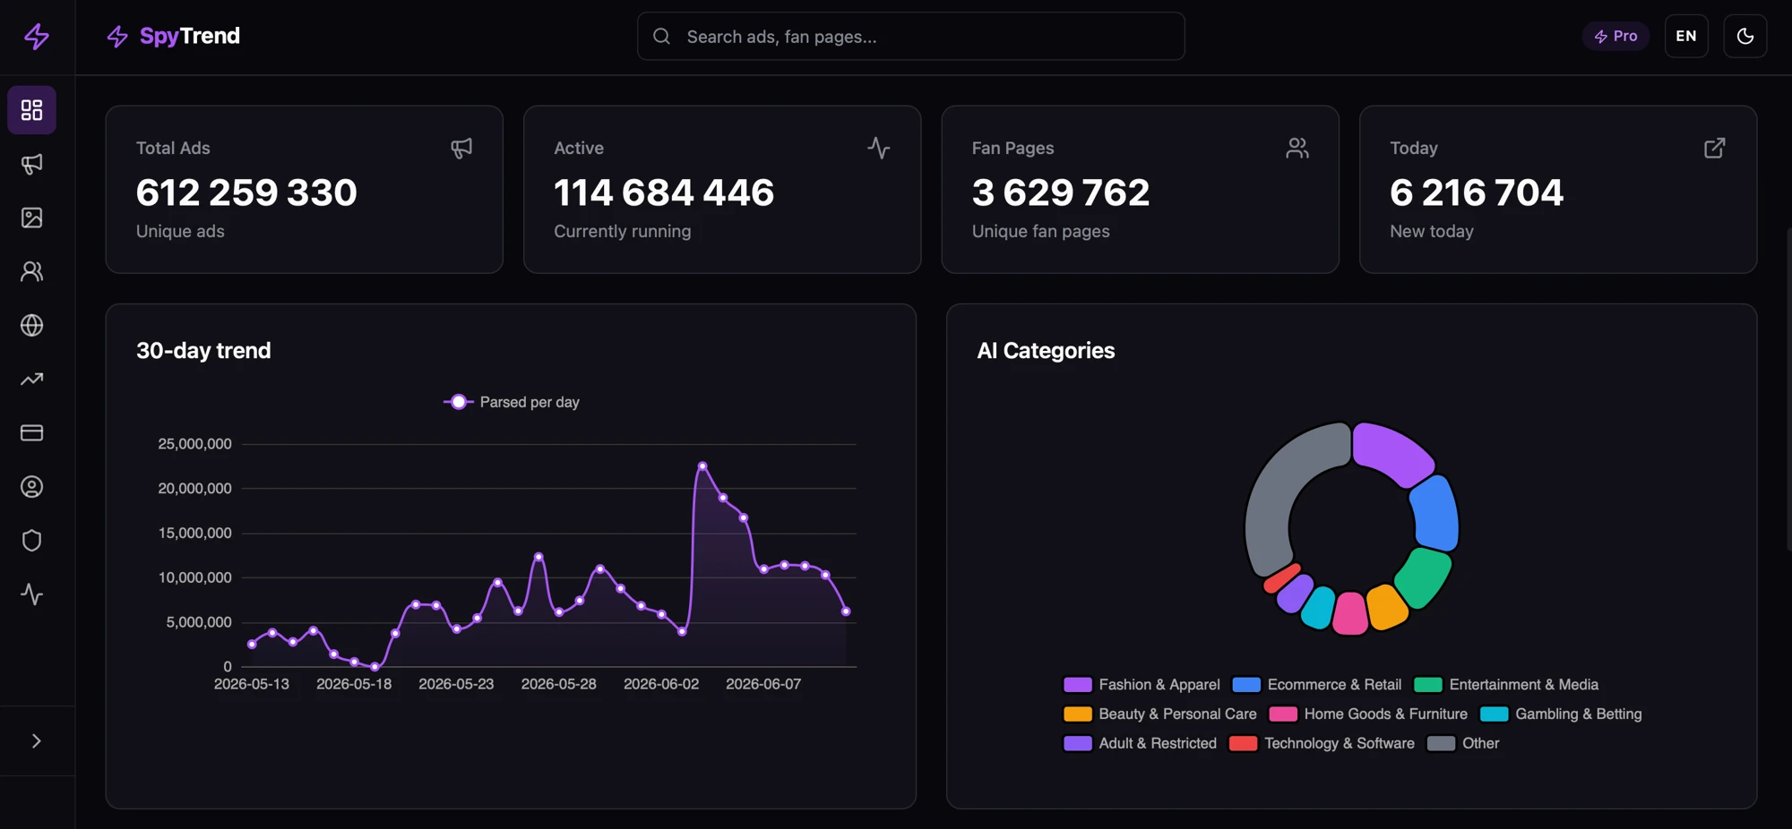This screenshot has width=1792, height=829.
Task: Open the Today card showing 6 216 704
Action: click(x=1558, y=189)
